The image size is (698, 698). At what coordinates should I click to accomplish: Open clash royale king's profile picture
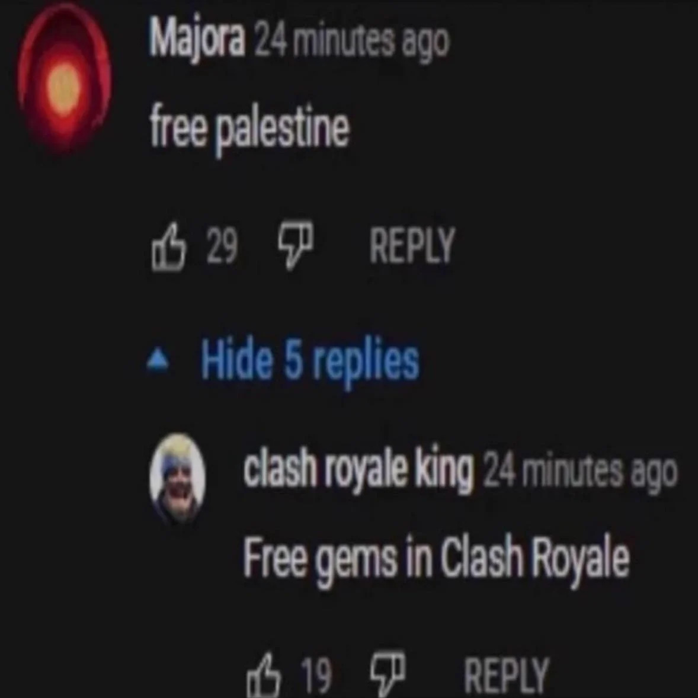pyautogui.click(x=177, y=478)
